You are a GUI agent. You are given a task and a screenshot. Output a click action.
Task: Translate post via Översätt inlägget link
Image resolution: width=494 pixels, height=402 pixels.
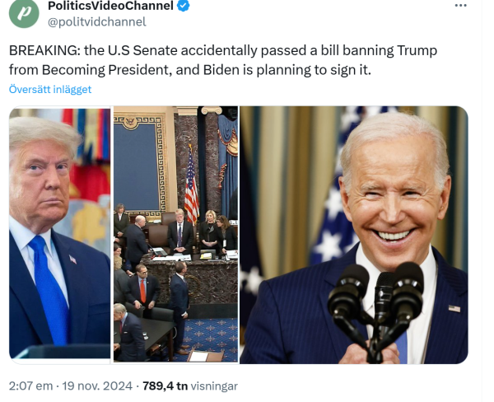(x=50, y=89)
